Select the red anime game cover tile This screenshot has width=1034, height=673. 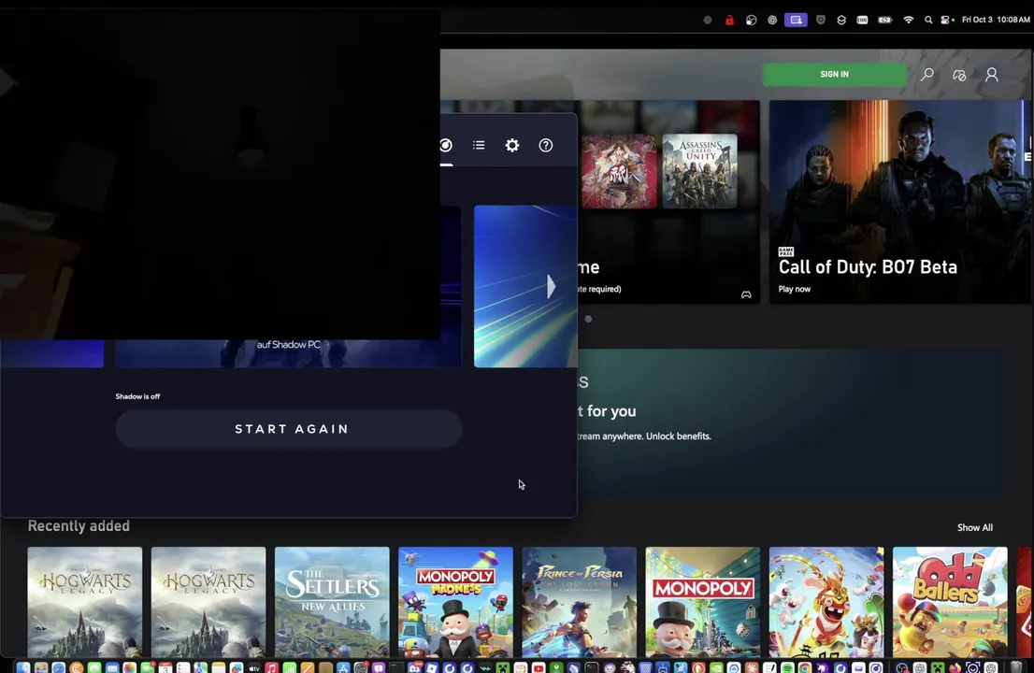tap(619, 171)
